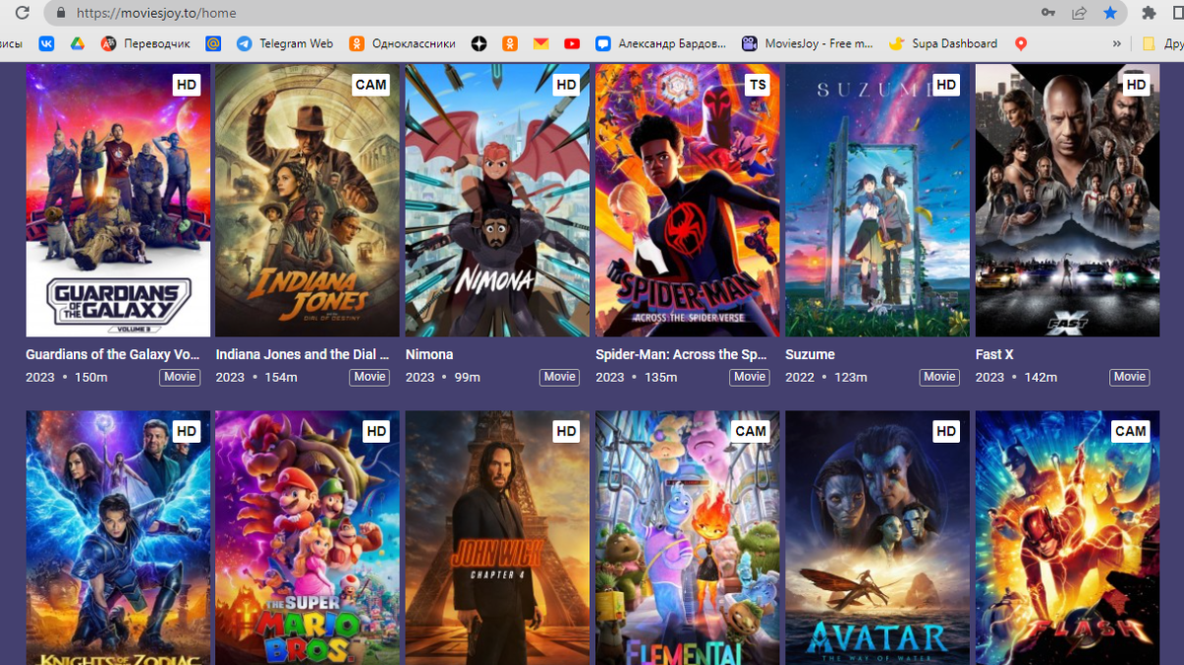This screenshot has width=1184, height=665.
Task: Click the HD badge on John Wick poster
Action: tap(566, 431)
